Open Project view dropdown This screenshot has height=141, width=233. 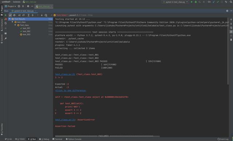[x=11, y=6]
